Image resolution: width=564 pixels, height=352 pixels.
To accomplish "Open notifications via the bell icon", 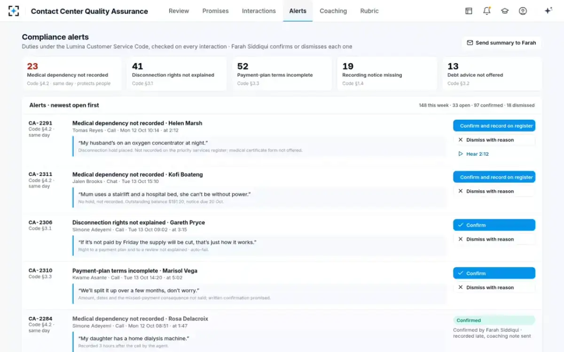I will click(x=486, y=11).
